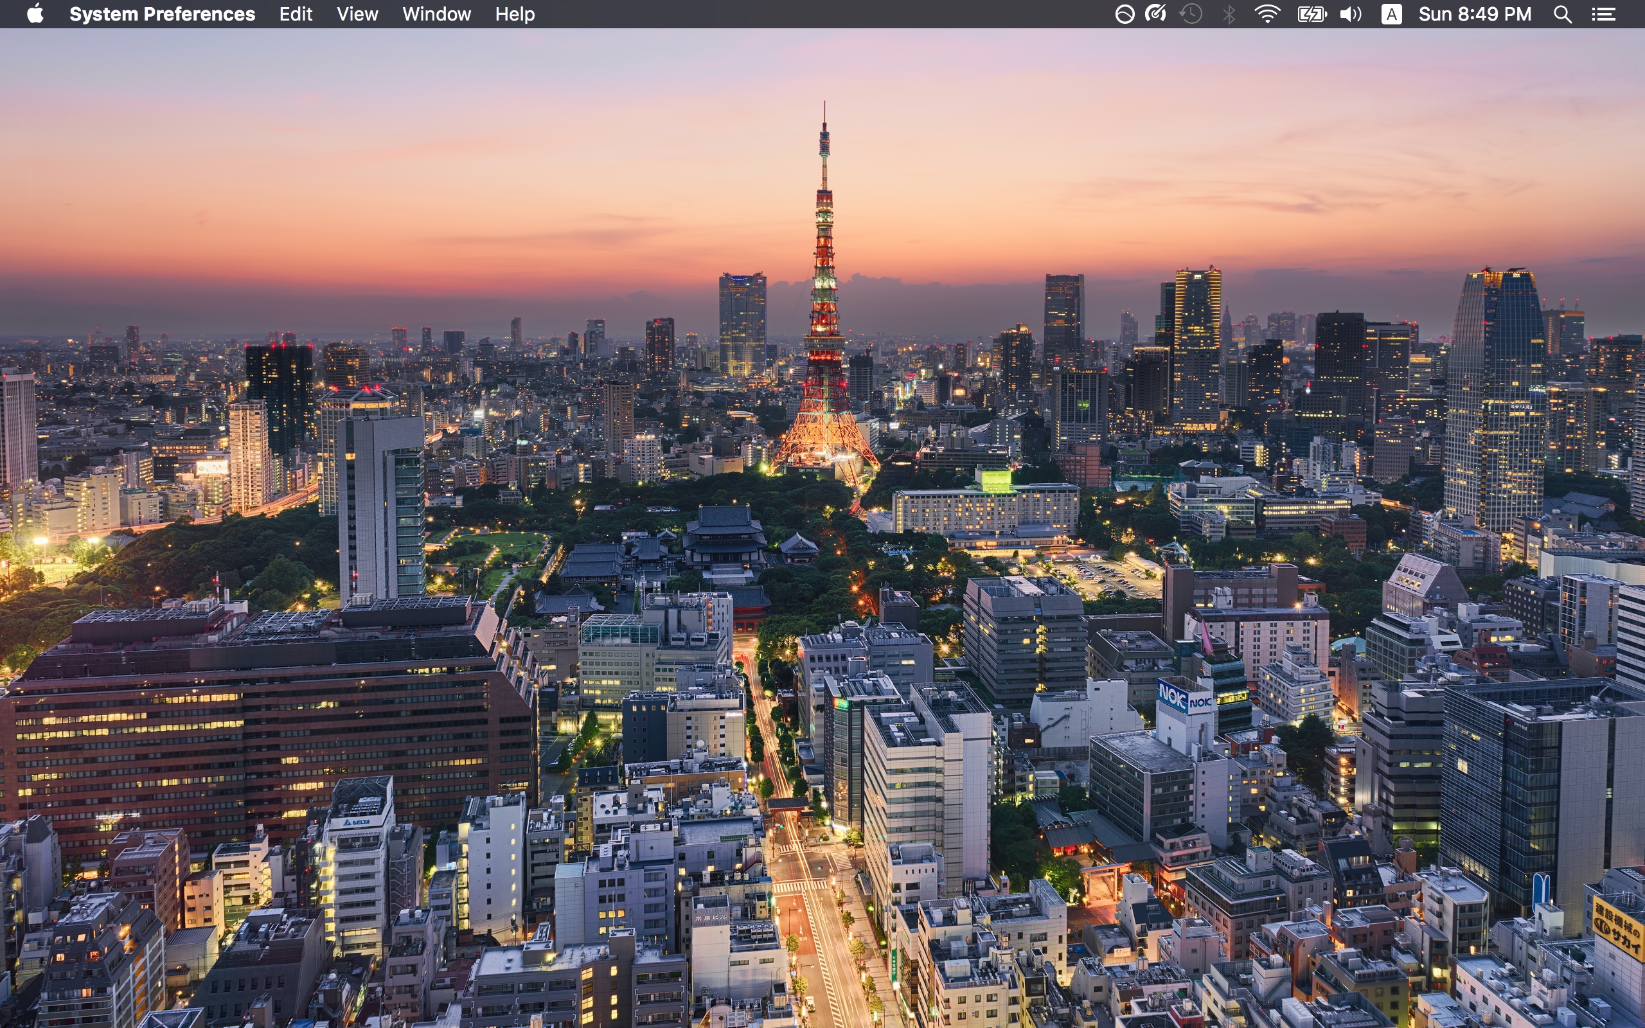Click the Sun 8:49 PM clock
Screen dimensions: 1645x1028
1474,13
